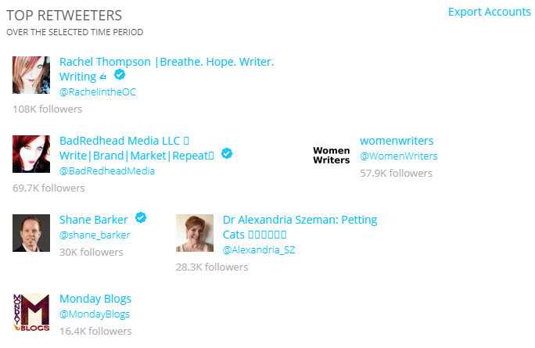Open the @RachelintheOC handle link
Image resolution: width=535 pixels, height=348 pixels.
pos(98,91)
